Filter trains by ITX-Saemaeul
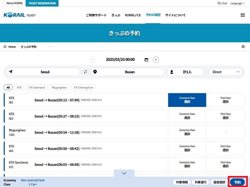This screenshot has width=250, height=187. pyautogui.click(x=36, y=88)
